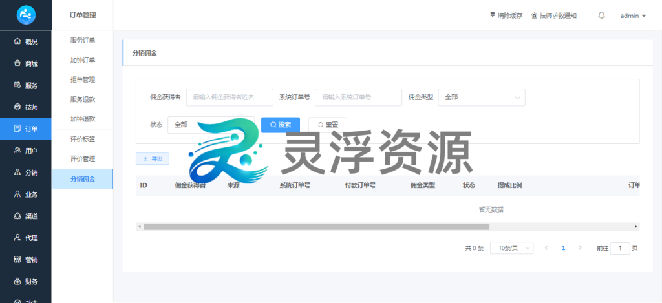Click the app logo in the sidebar
The image size is (662, 303).
[26, 16]
